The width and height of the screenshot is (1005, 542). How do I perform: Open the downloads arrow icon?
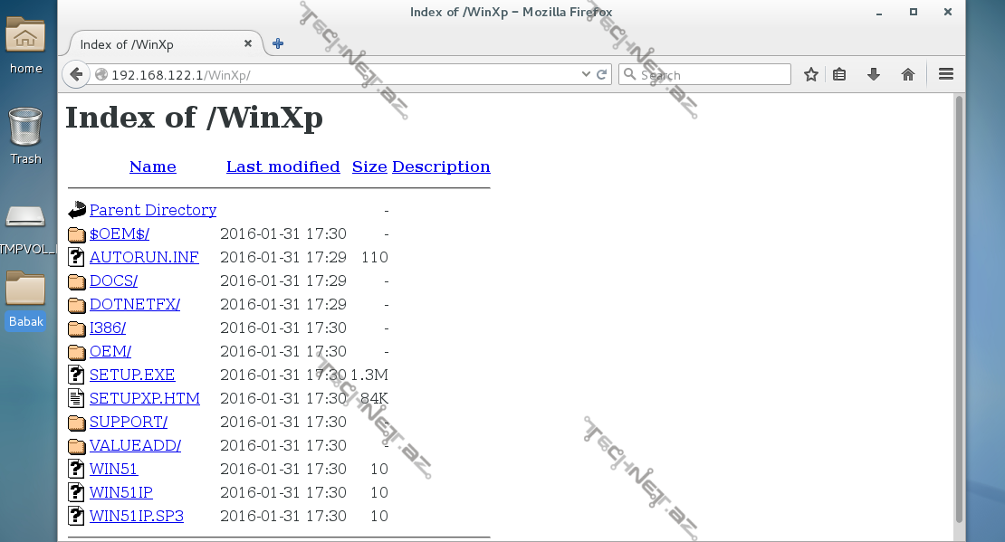874,75
